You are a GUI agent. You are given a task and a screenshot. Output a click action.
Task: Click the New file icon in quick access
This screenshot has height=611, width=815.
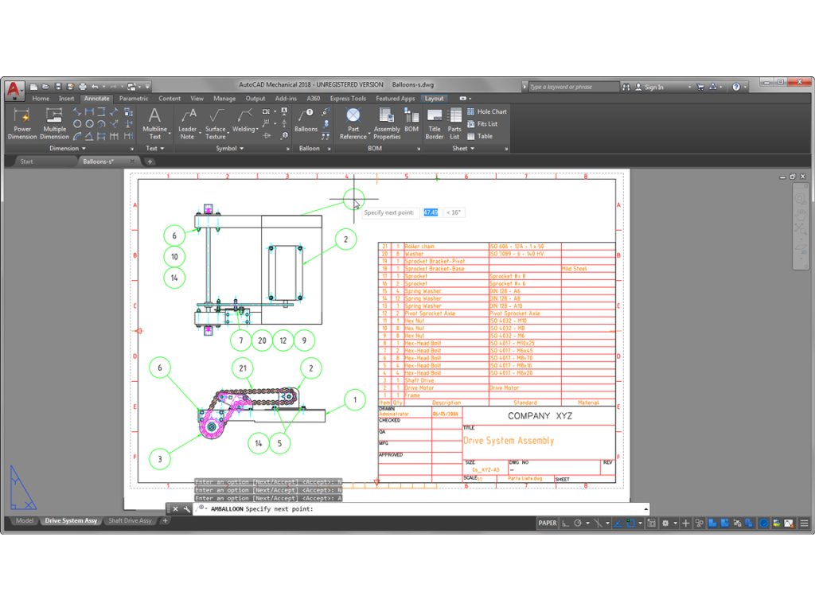pos(33,87)
